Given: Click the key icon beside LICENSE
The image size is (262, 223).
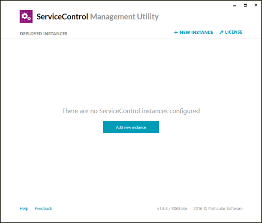Looking at the screenshot, I should coord(221,32).
